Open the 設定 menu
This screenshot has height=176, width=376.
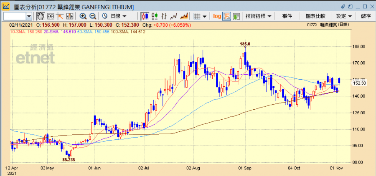pos(344,16)
